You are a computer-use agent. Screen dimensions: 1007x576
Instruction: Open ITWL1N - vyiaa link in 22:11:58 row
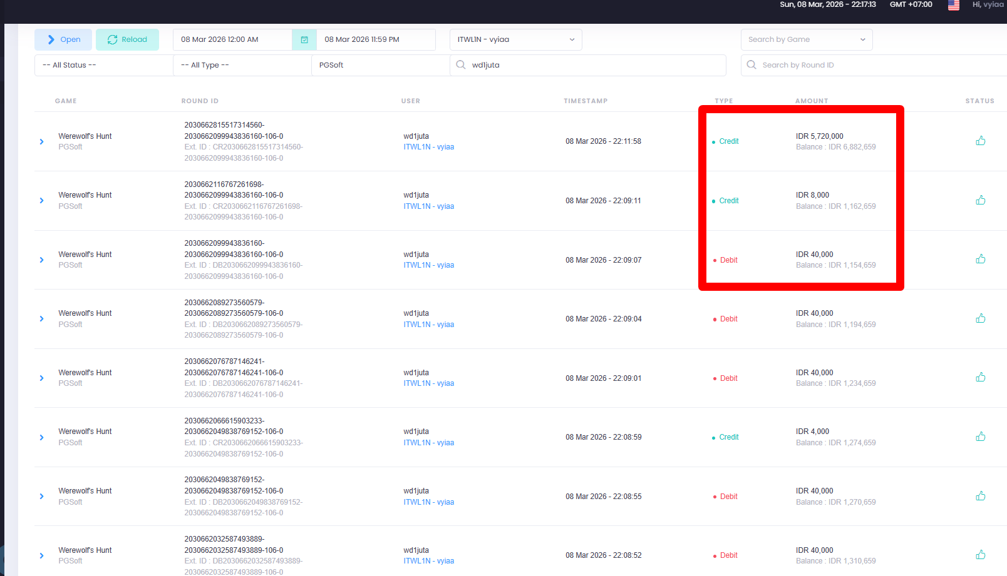point(429,147)
